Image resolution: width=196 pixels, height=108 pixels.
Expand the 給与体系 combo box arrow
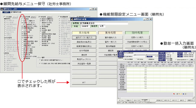click(x=146, y=56)
